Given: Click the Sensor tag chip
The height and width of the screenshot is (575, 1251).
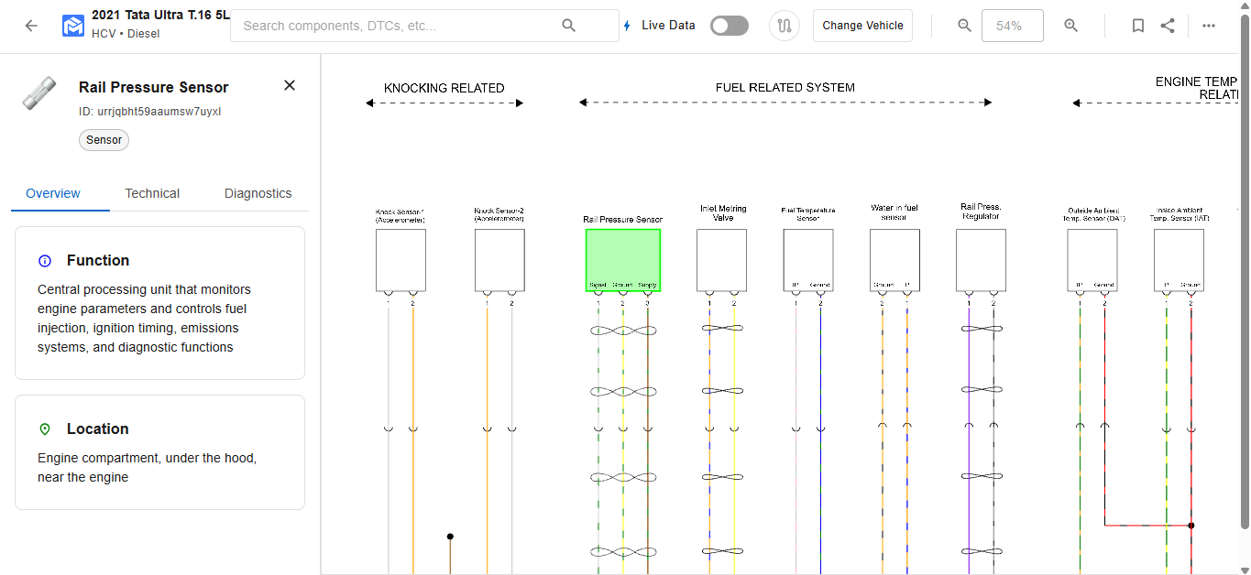Looking at the screenshot, I should pos(104,140).
